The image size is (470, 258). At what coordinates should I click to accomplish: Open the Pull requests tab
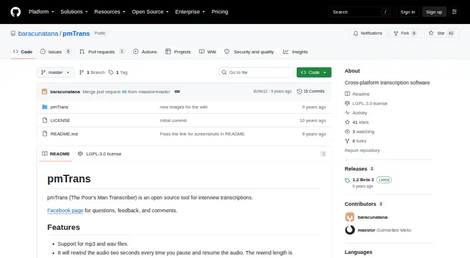tap(102, 52)
